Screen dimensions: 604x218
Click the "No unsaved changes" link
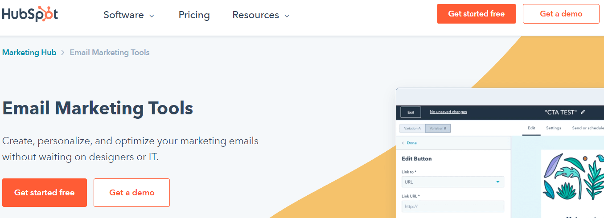coord(448,112)
